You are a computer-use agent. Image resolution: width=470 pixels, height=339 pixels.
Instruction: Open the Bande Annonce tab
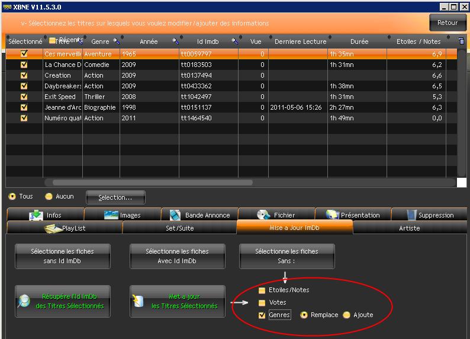[199, 215]
